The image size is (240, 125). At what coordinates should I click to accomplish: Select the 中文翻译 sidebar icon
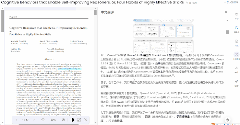coord(237,55)
